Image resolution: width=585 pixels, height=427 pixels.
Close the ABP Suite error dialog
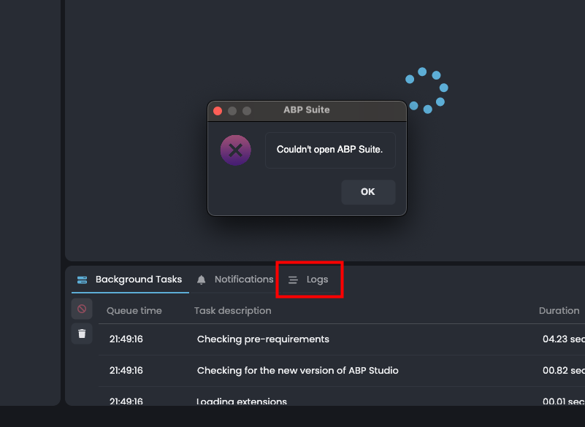[218, 111]
